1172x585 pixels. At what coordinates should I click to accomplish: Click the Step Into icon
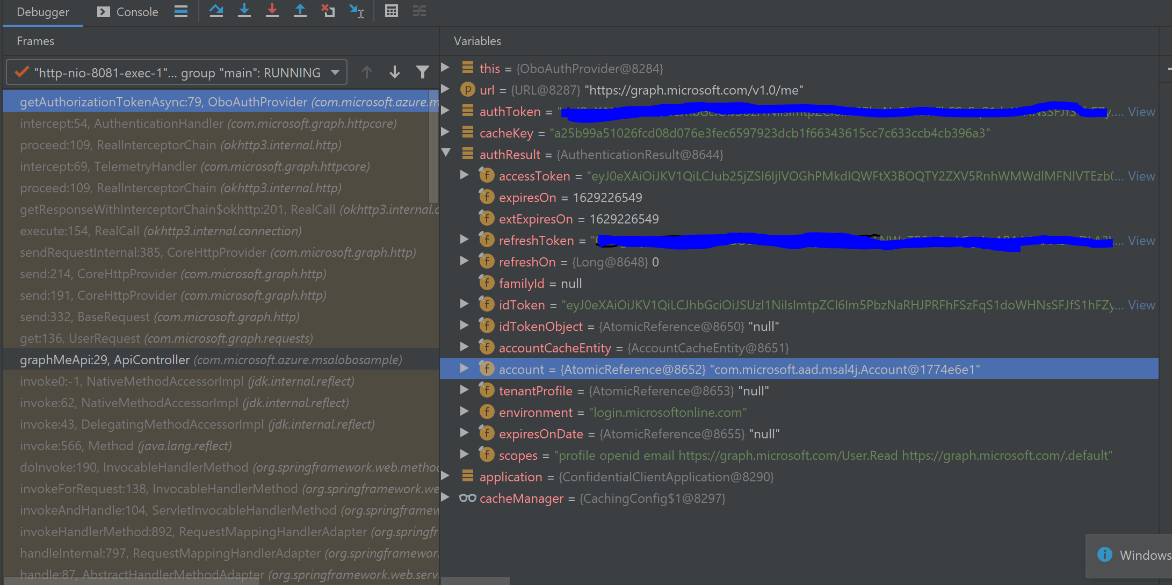(x=244, y=11)
